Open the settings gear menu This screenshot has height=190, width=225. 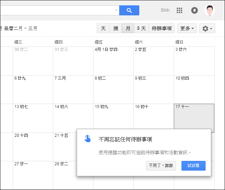(x=207, y=28)
